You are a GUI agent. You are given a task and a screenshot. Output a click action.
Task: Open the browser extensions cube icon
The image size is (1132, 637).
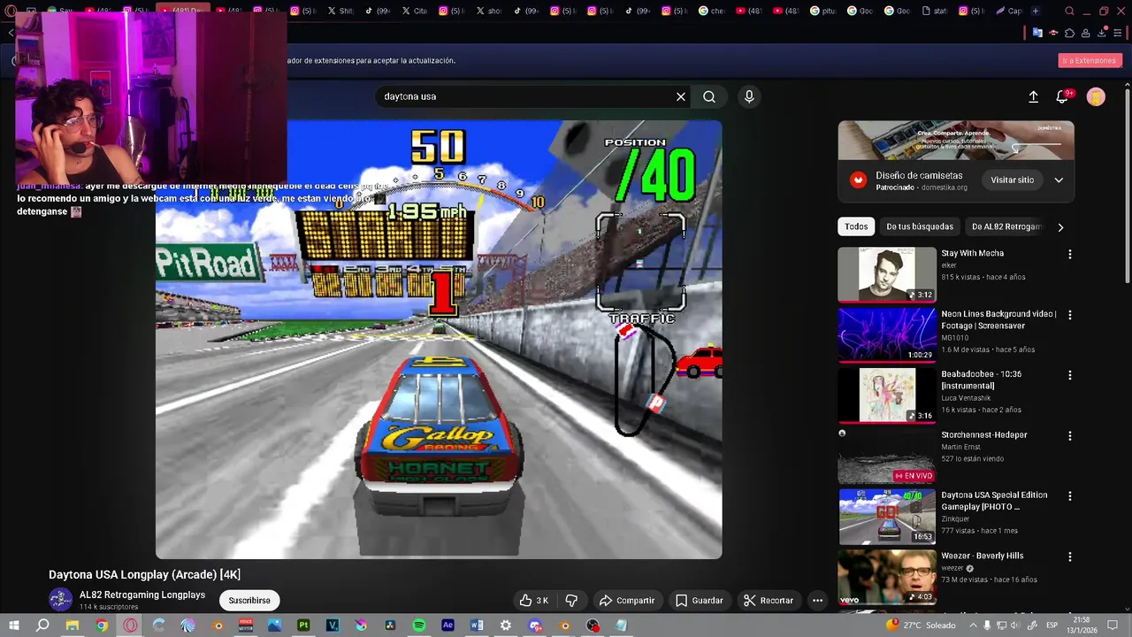[1069, 33]
